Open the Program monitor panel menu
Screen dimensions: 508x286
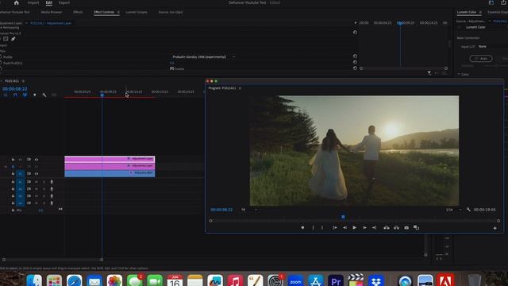tap(240, 88)
